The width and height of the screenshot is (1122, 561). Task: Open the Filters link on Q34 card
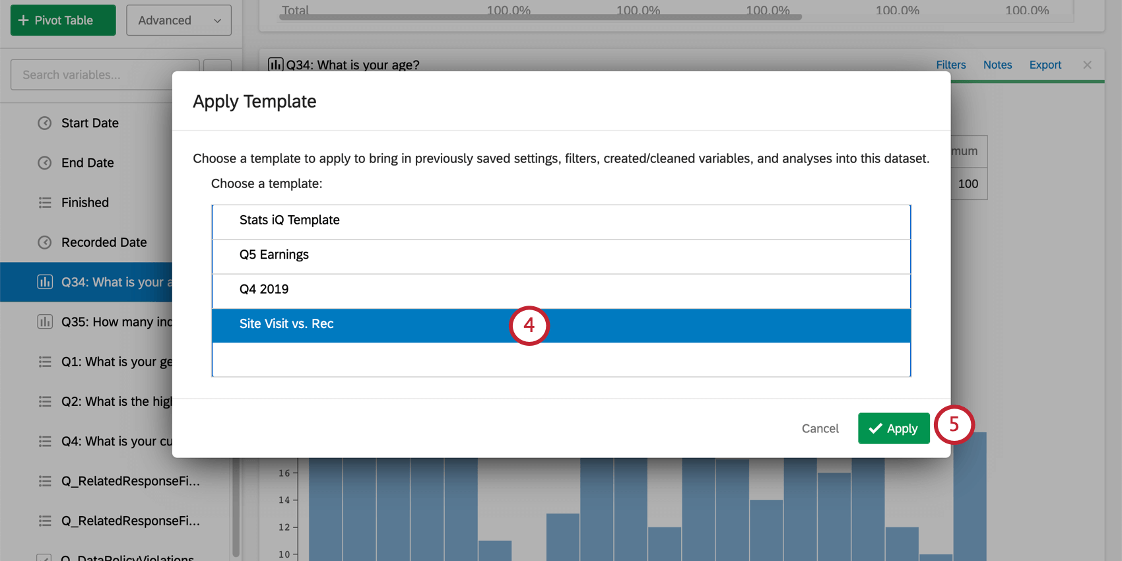coord(950,65)
